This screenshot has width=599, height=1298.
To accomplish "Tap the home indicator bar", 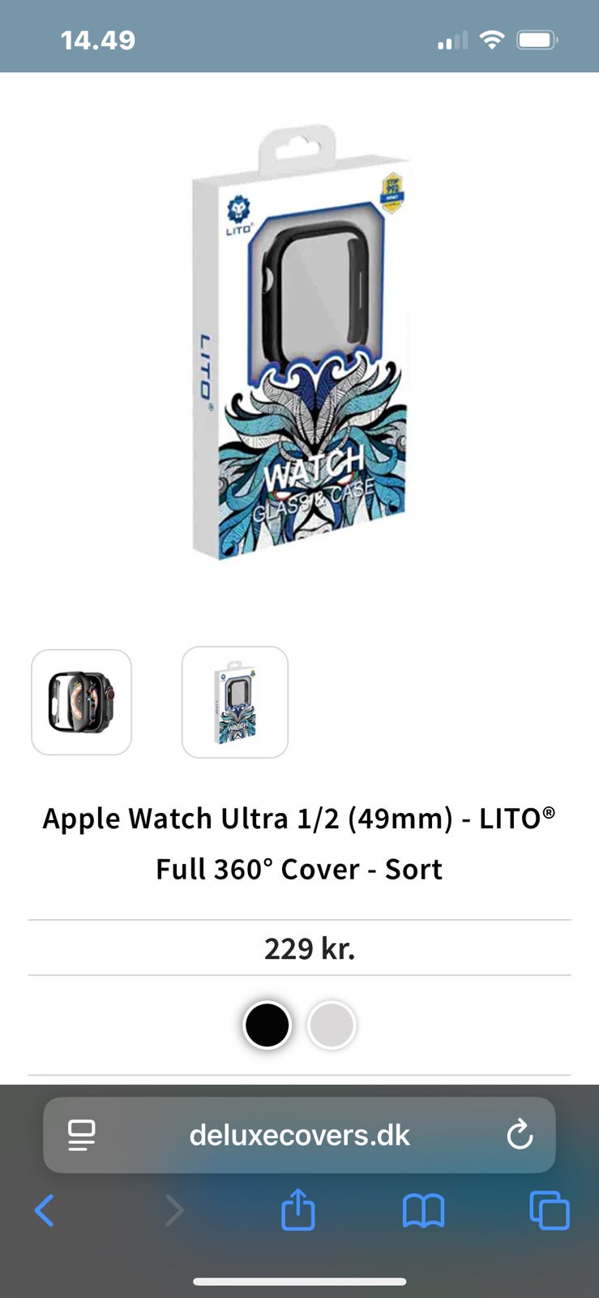I will pyautogui.click(x=299, y=1282).
